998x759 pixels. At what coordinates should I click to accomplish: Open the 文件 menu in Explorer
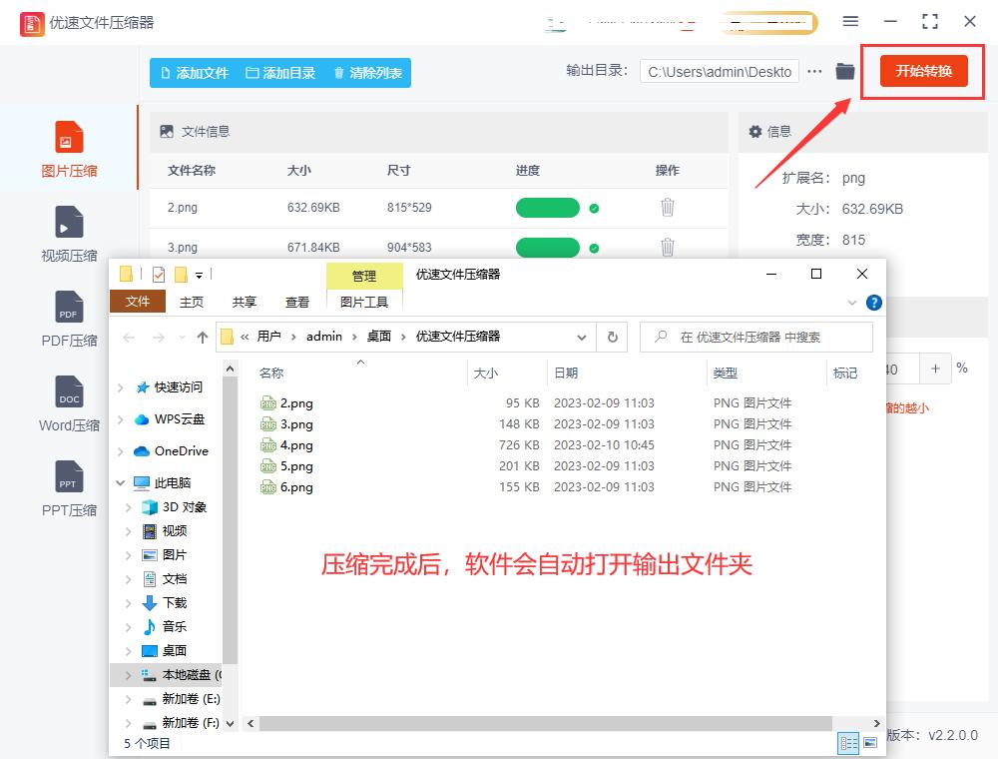coord(137,301)
